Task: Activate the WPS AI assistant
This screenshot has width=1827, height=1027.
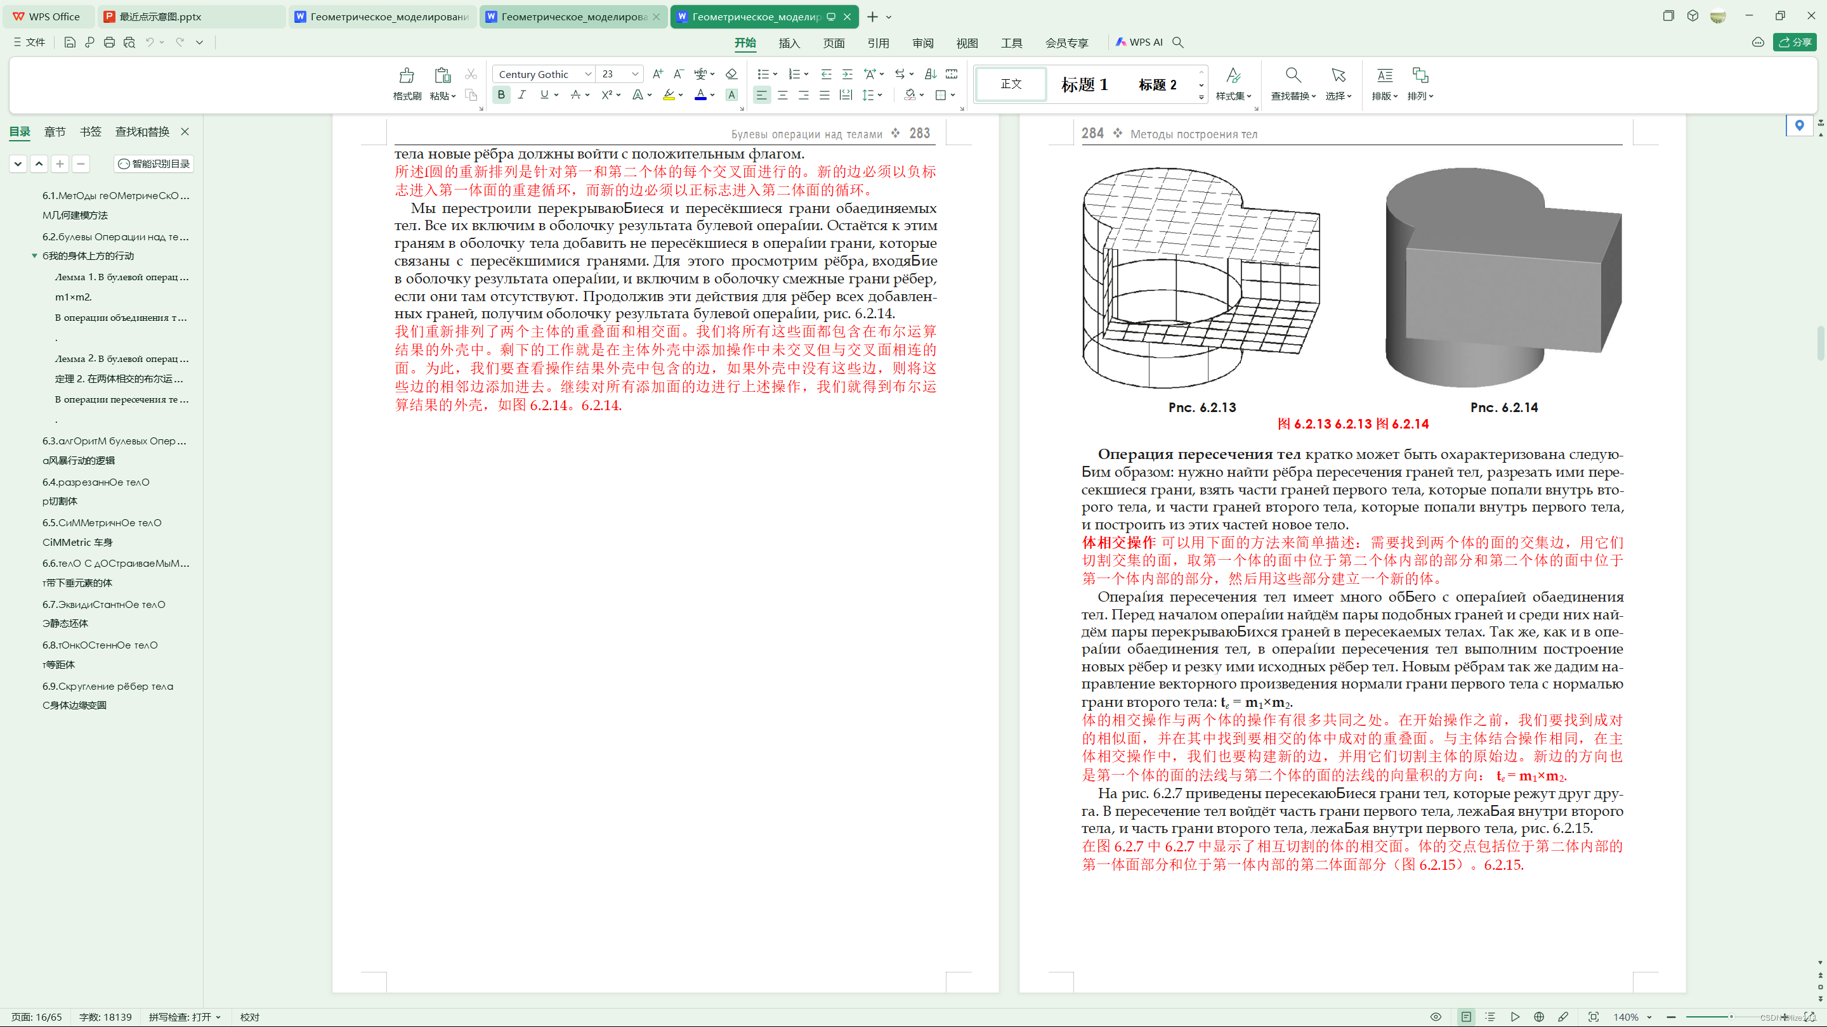Action: (x=1140, y=42)
